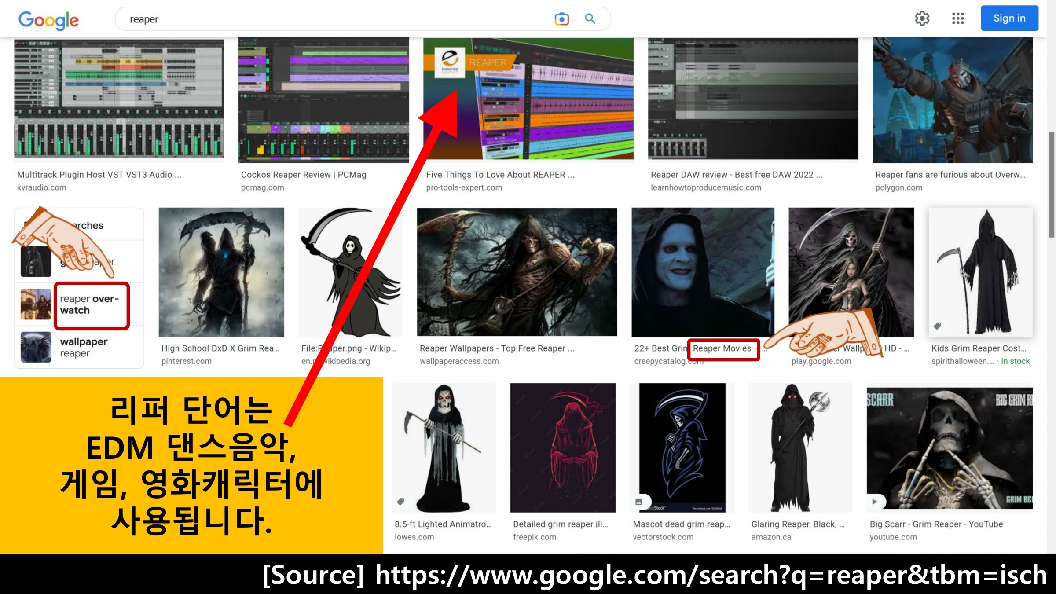Click the product tag icon on the Lowes animatronic image
Image resolution: width=1056 pixels, height=594 pixels.
(x=400, y=502)
